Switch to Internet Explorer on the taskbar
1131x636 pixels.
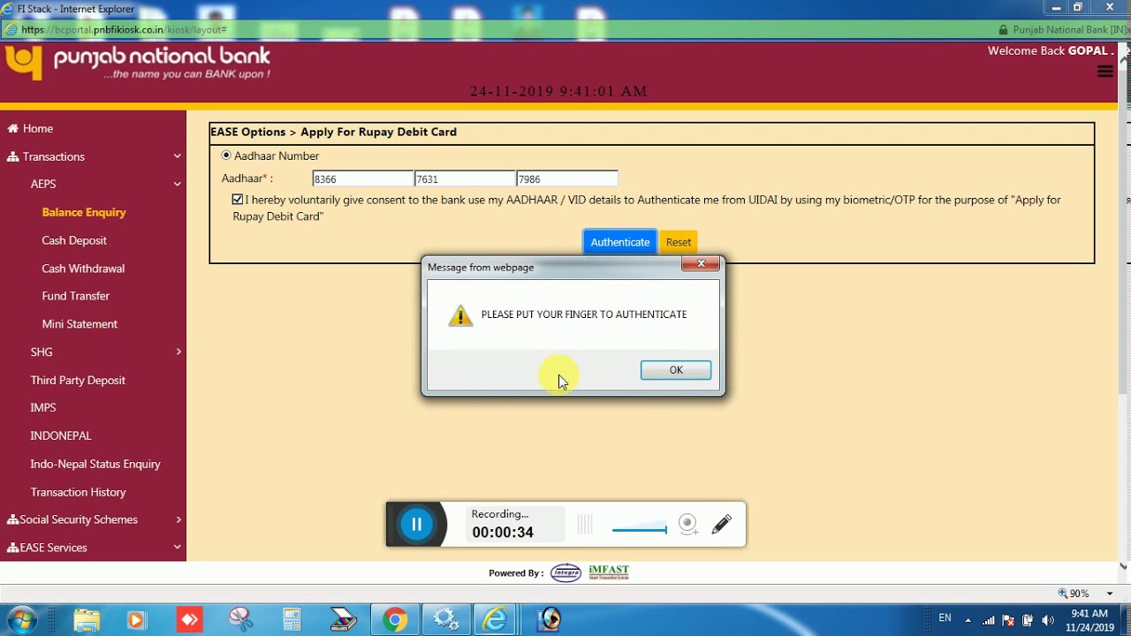coord(497,620)
